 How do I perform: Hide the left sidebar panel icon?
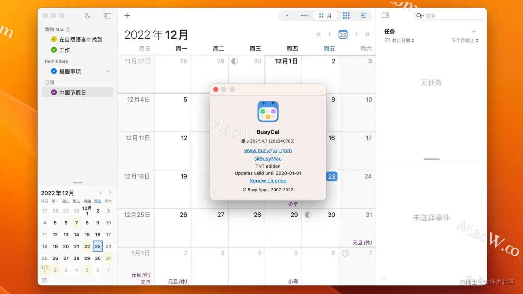107,16
